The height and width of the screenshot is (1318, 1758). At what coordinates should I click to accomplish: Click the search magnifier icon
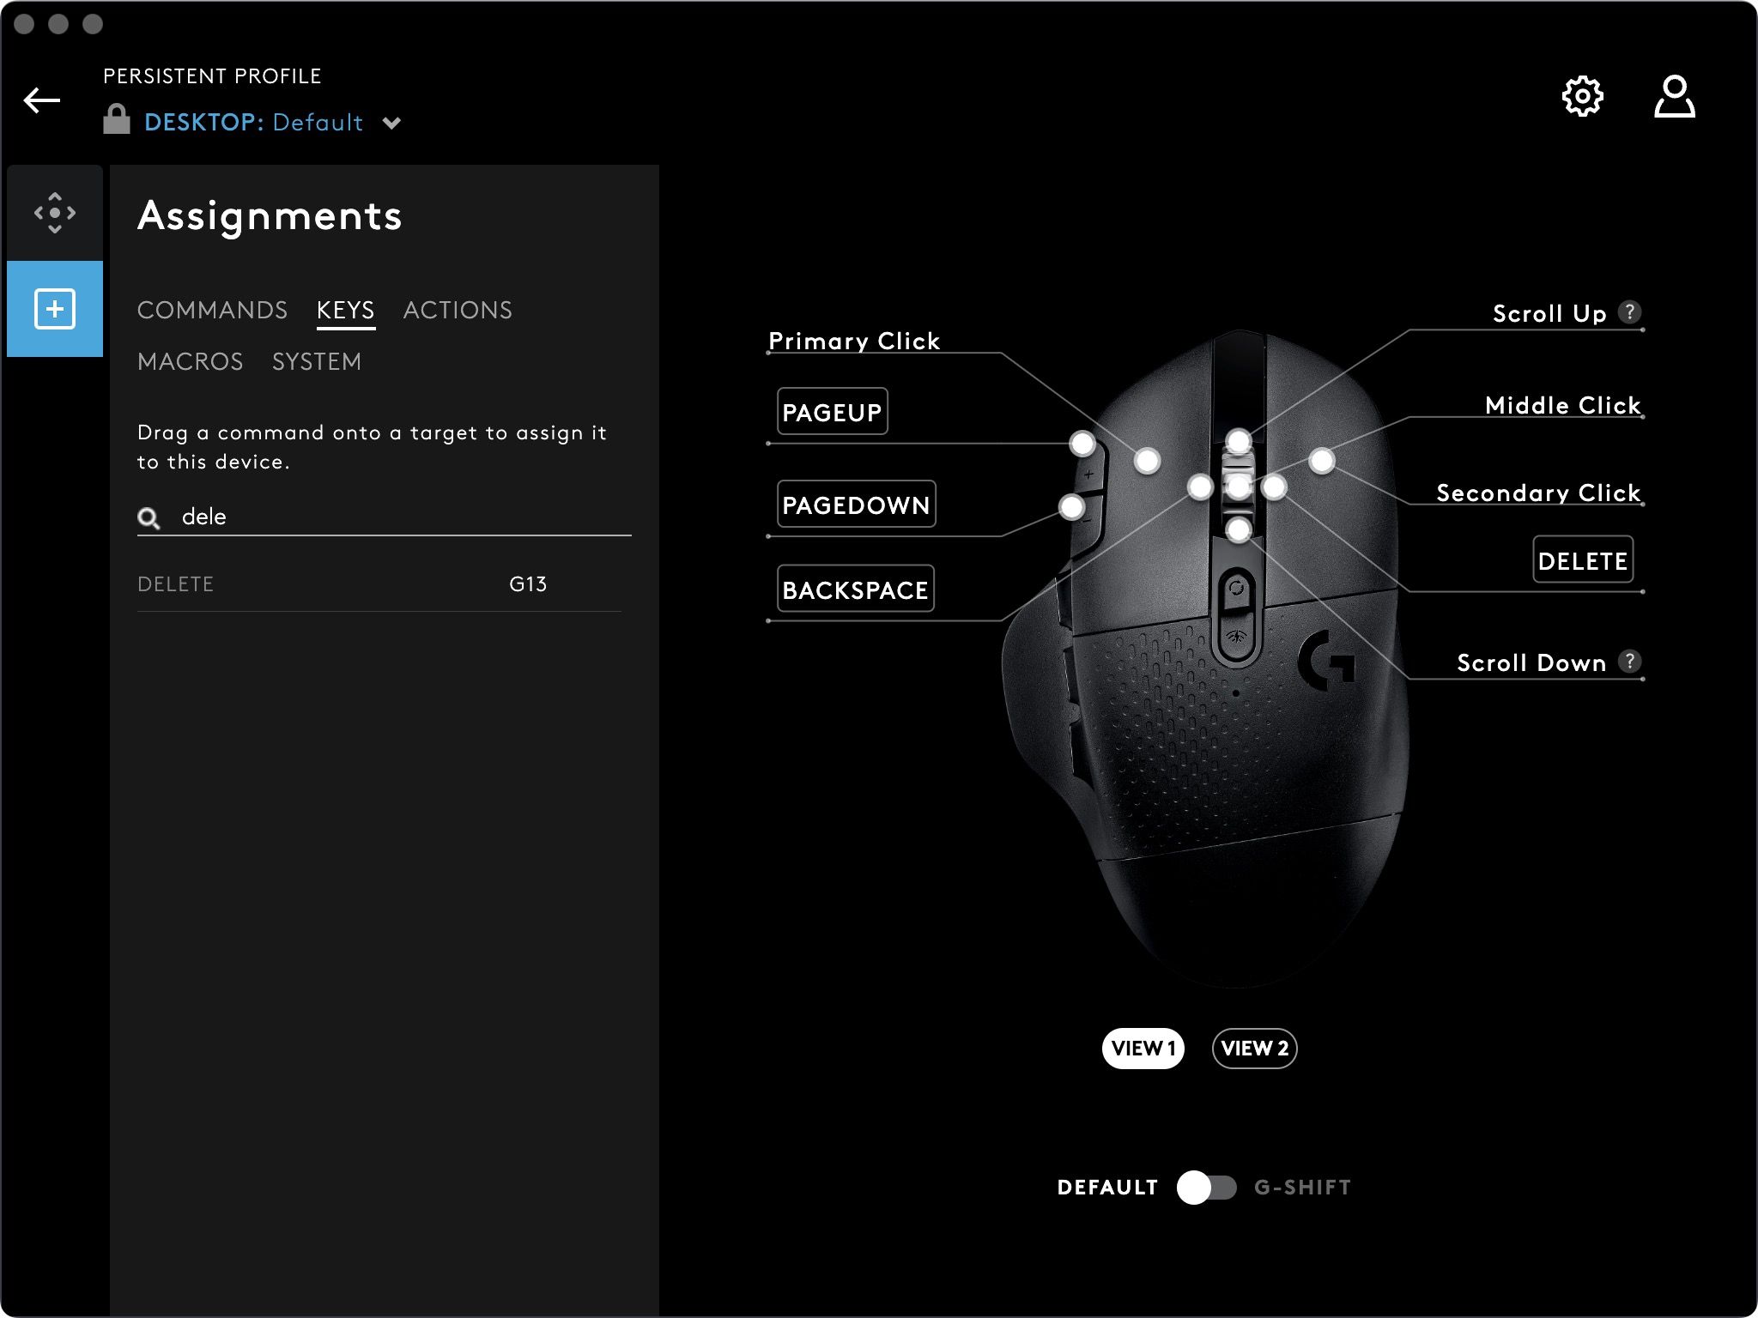149,517
